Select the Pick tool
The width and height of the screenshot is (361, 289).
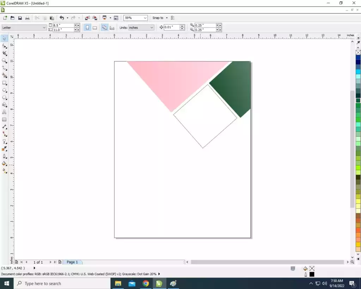coord(4,38)
